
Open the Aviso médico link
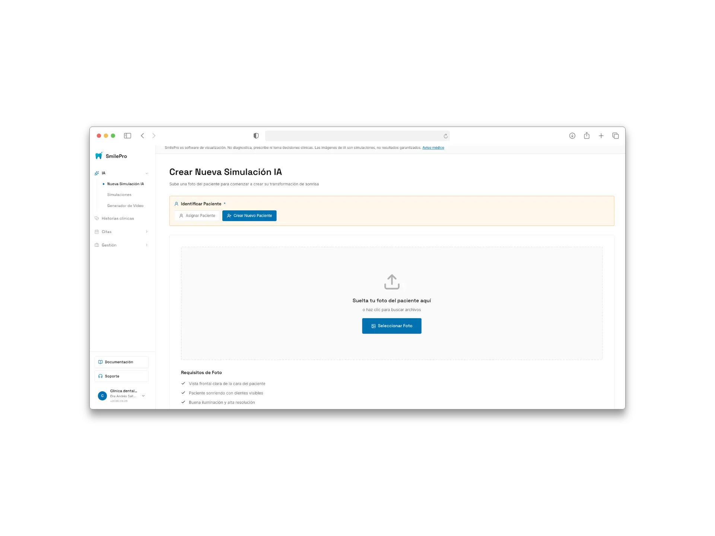coord(433,148)
